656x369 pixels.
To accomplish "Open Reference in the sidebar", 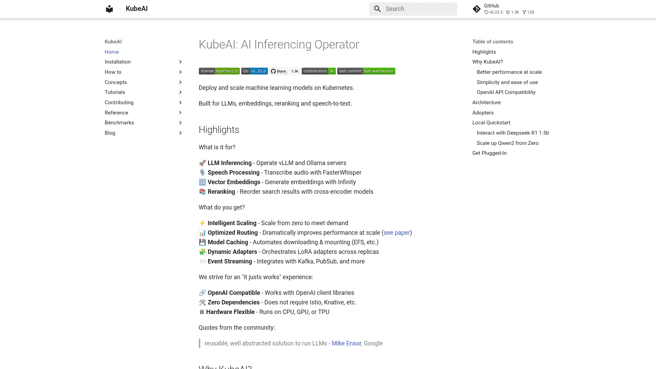I will tap(116, 113).
